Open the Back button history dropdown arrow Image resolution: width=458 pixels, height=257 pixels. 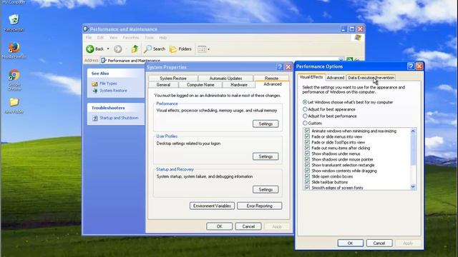pyautogui.click(x=108, y=49)
